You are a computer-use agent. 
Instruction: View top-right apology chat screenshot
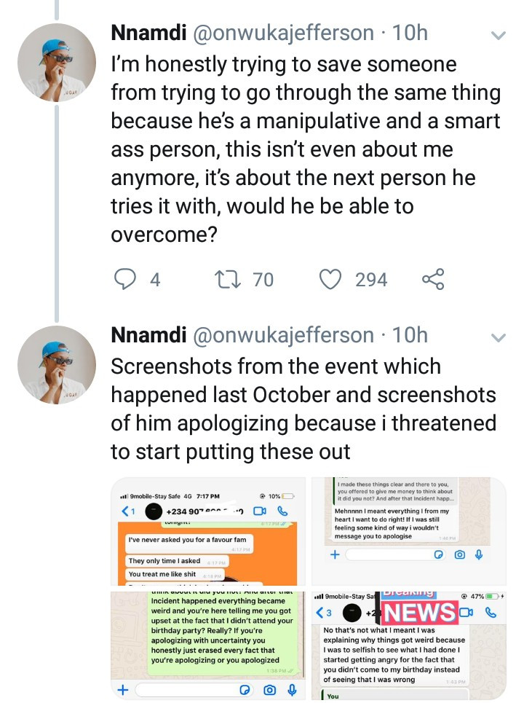coord(409,531)
